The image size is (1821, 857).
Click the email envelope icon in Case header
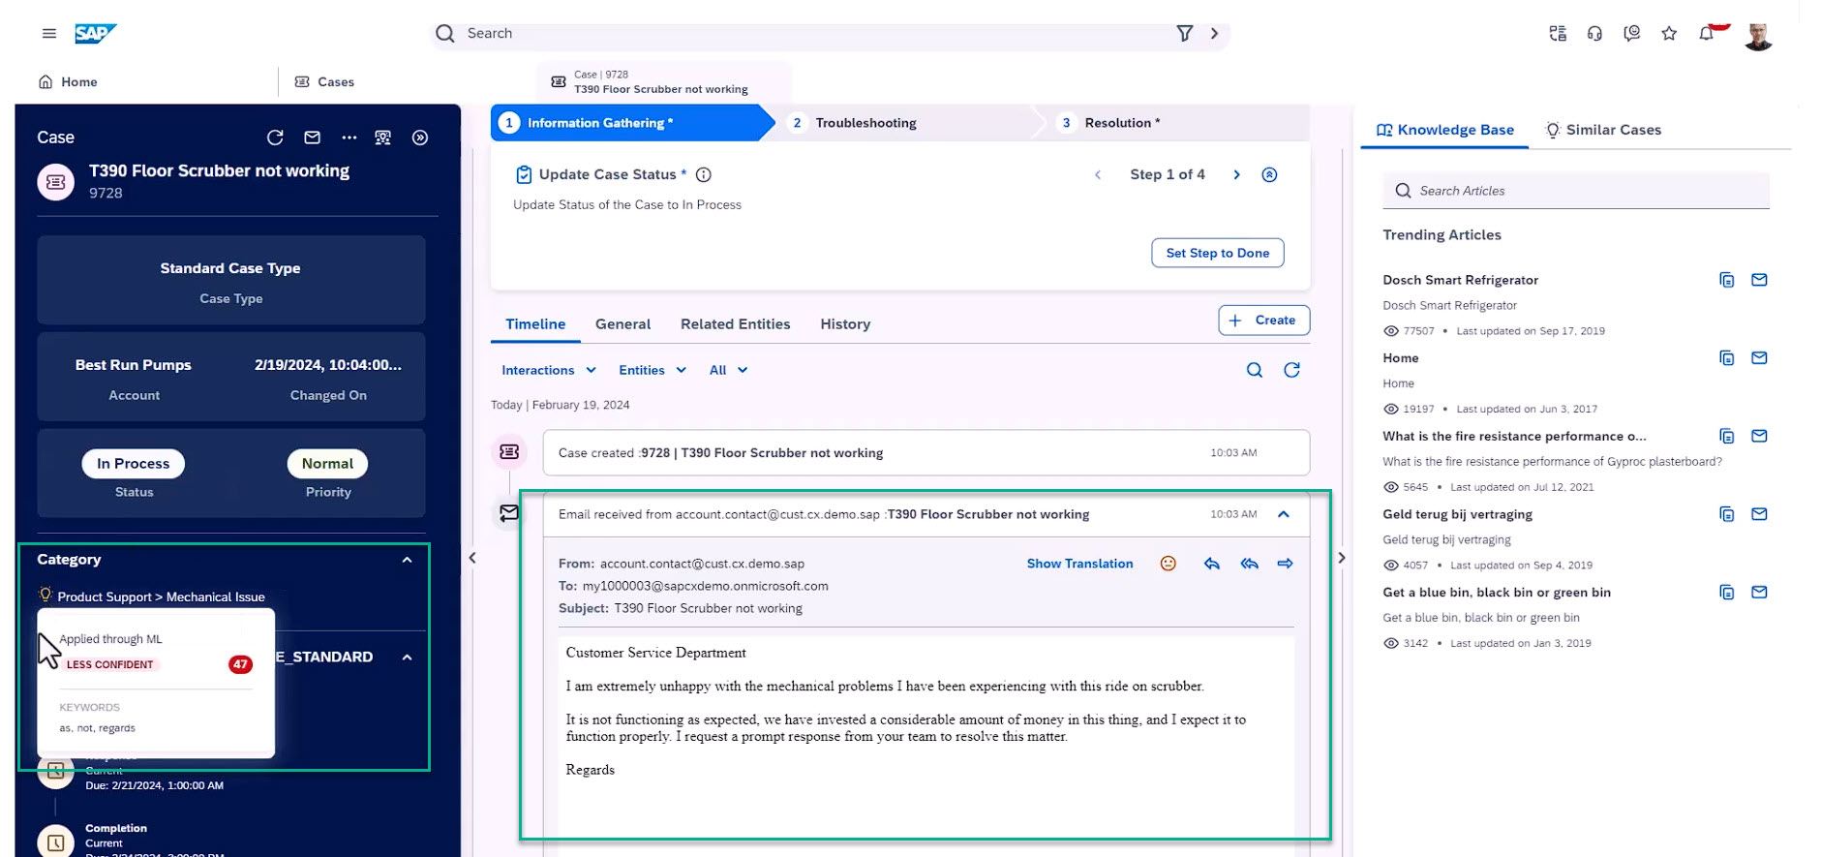312,138
